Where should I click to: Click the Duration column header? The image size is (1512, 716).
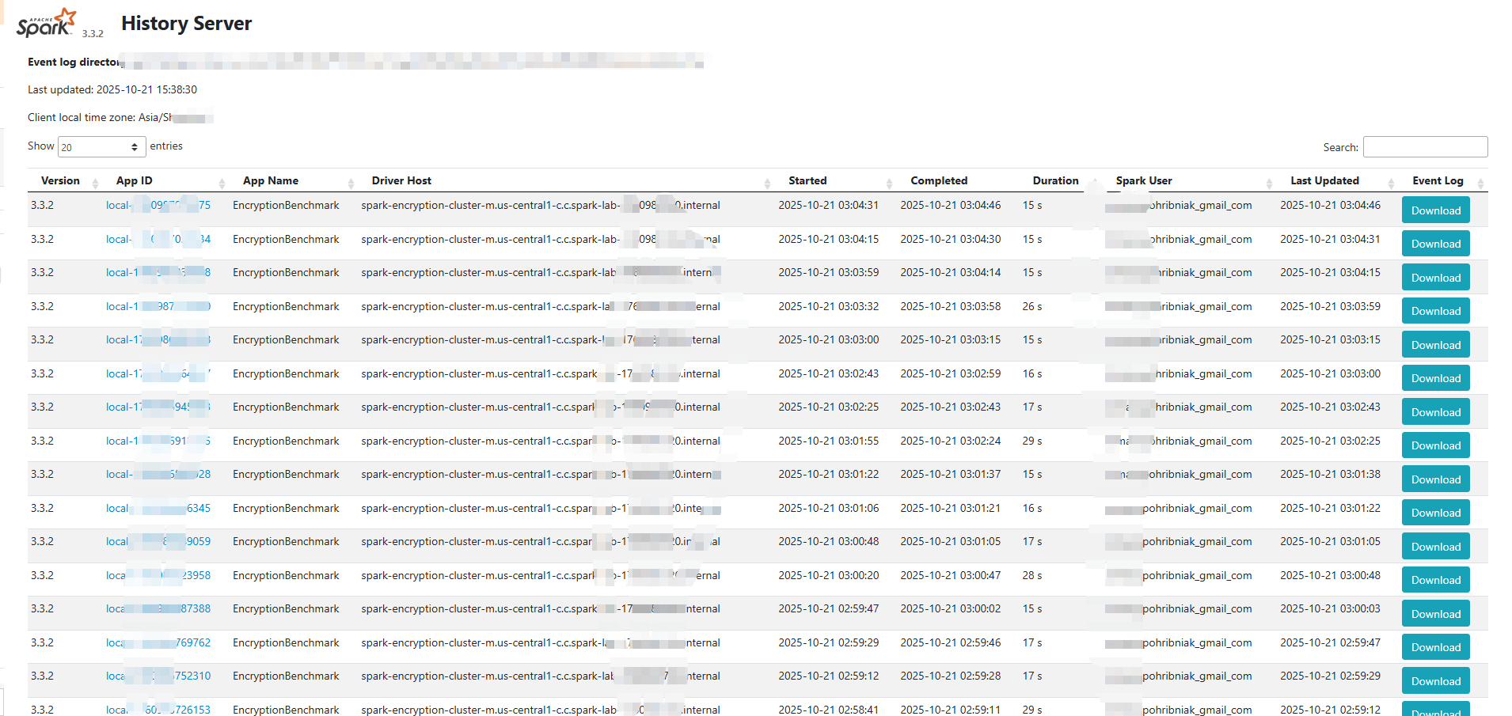1055,181
